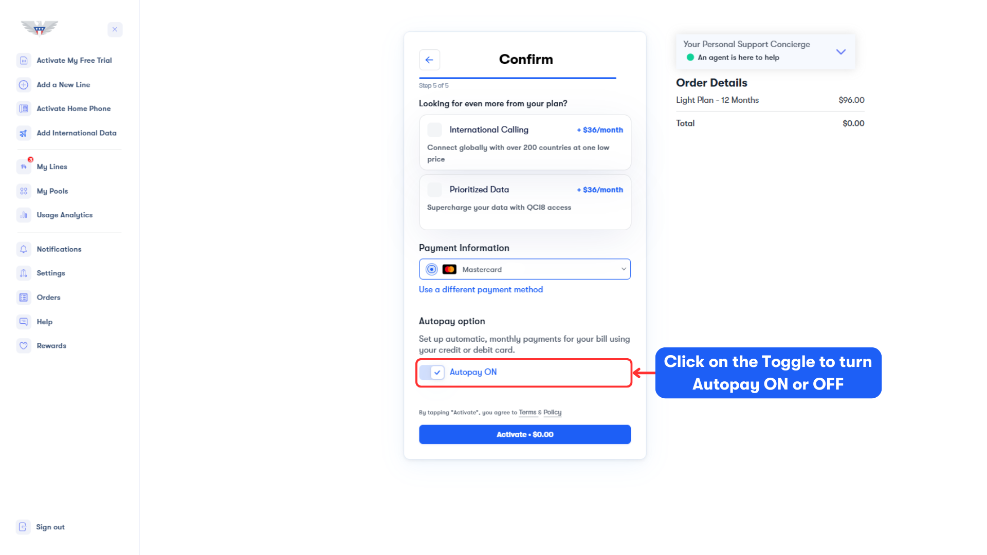The image size is (987, 555).
Task: Click the Sign out icon
Action: tap(23, 527)
